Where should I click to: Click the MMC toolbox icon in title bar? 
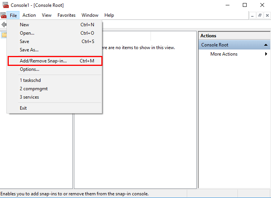point(6,5)
